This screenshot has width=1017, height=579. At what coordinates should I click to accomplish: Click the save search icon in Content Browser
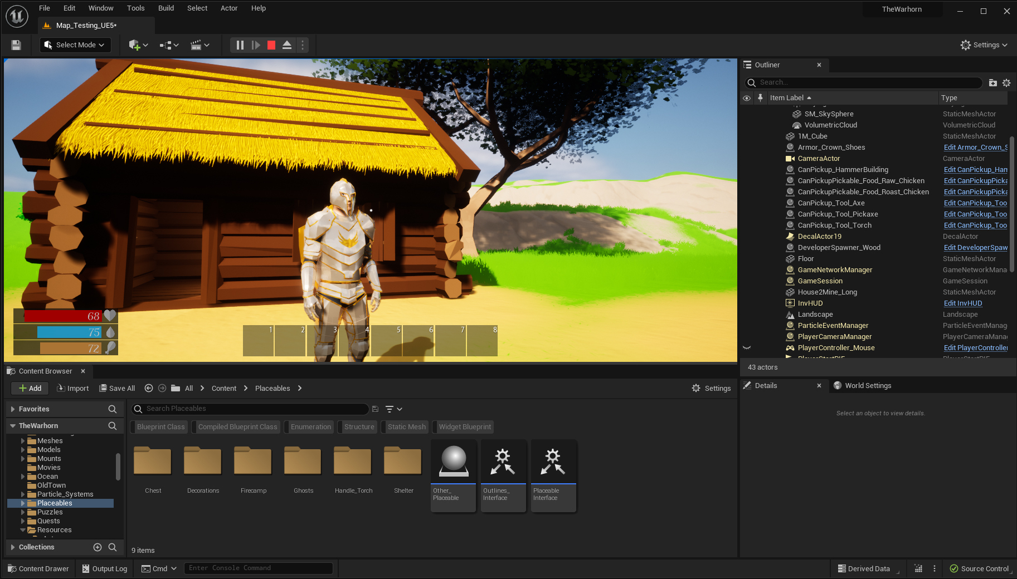click(x=375, y=409)
